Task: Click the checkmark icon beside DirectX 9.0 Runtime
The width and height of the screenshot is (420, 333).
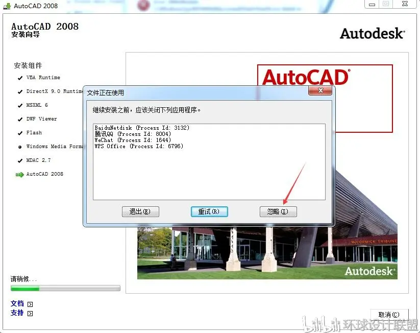Action: [20, 92]
